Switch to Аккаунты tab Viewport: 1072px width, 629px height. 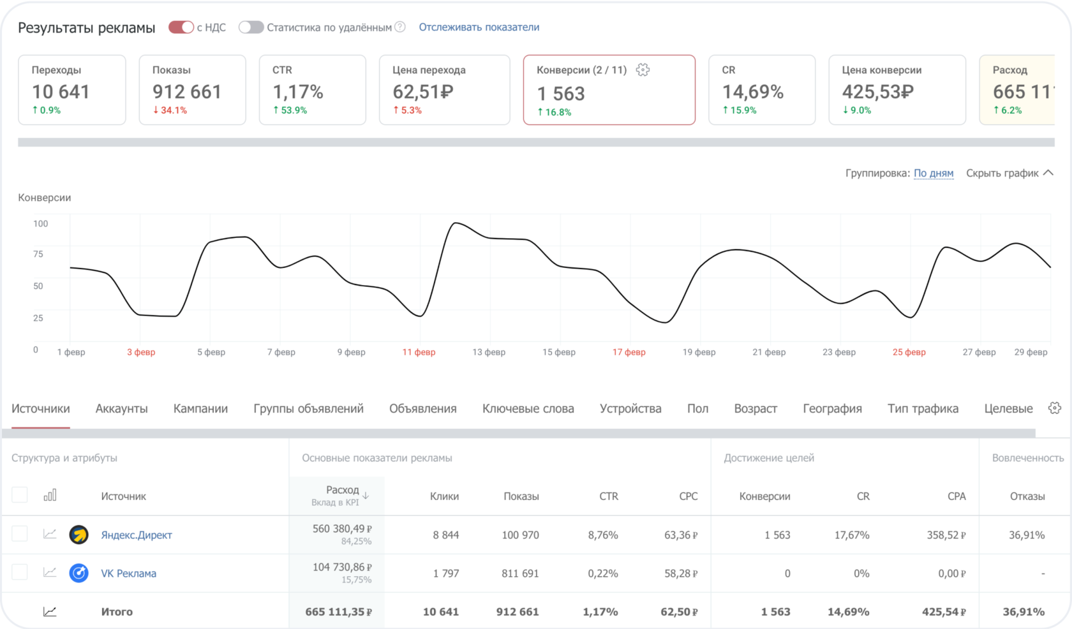click(x=122, y=408)
